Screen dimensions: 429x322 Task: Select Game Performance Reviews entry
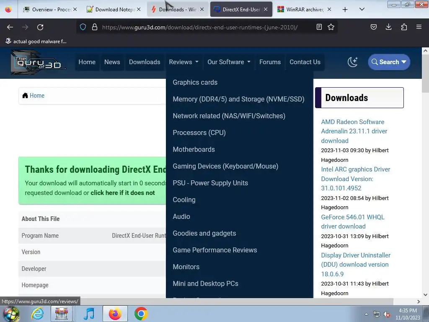click(215, 250)
